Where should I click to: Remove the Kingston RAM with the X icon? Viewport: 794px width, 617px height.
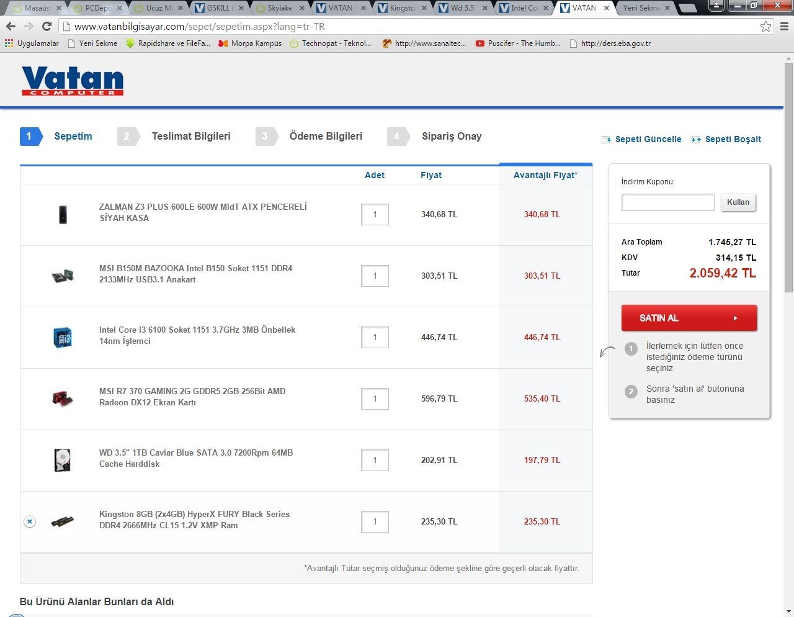[x=30, y=522]
